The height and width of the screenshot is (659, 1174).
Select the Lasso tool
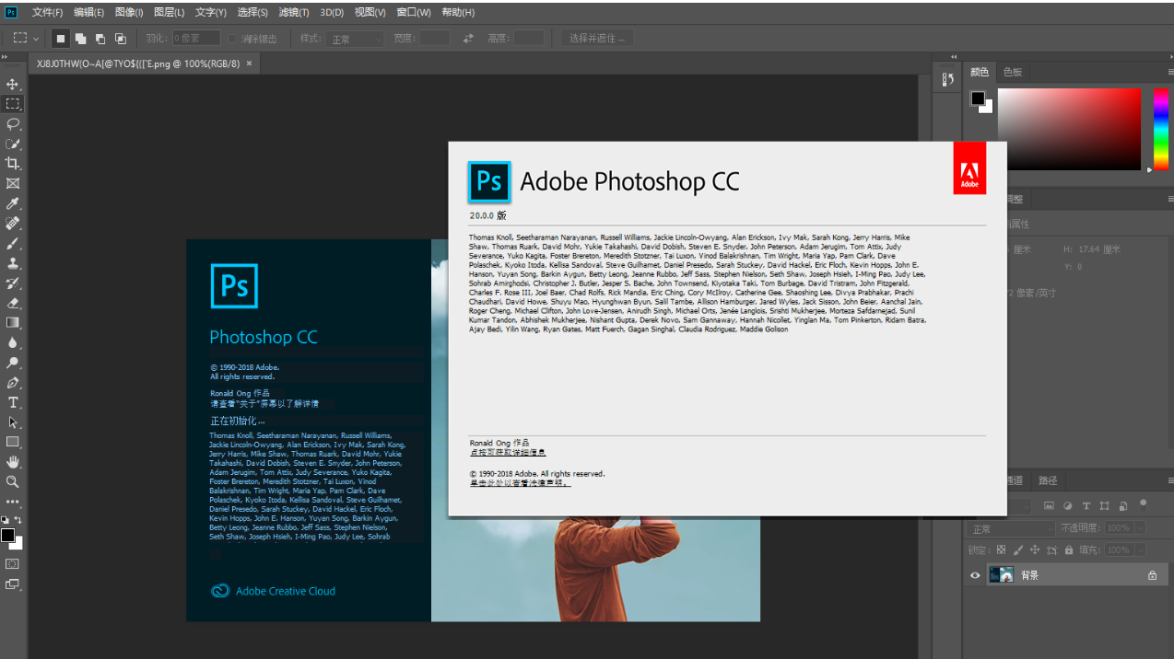click(13, 124)
